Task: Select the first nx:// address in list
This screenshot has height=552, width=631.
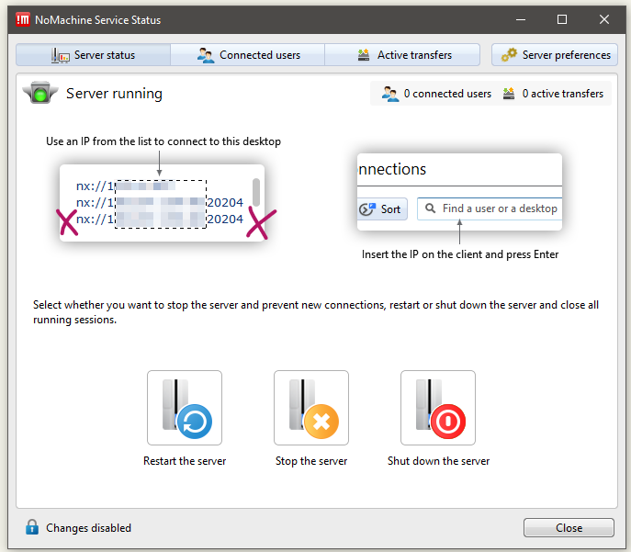Action: click(126, 186)
